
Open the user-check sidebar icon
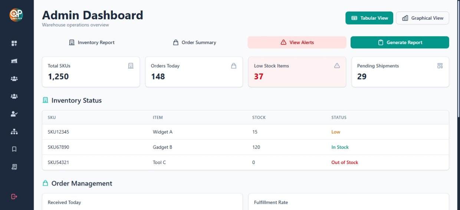tap(14, 114)
